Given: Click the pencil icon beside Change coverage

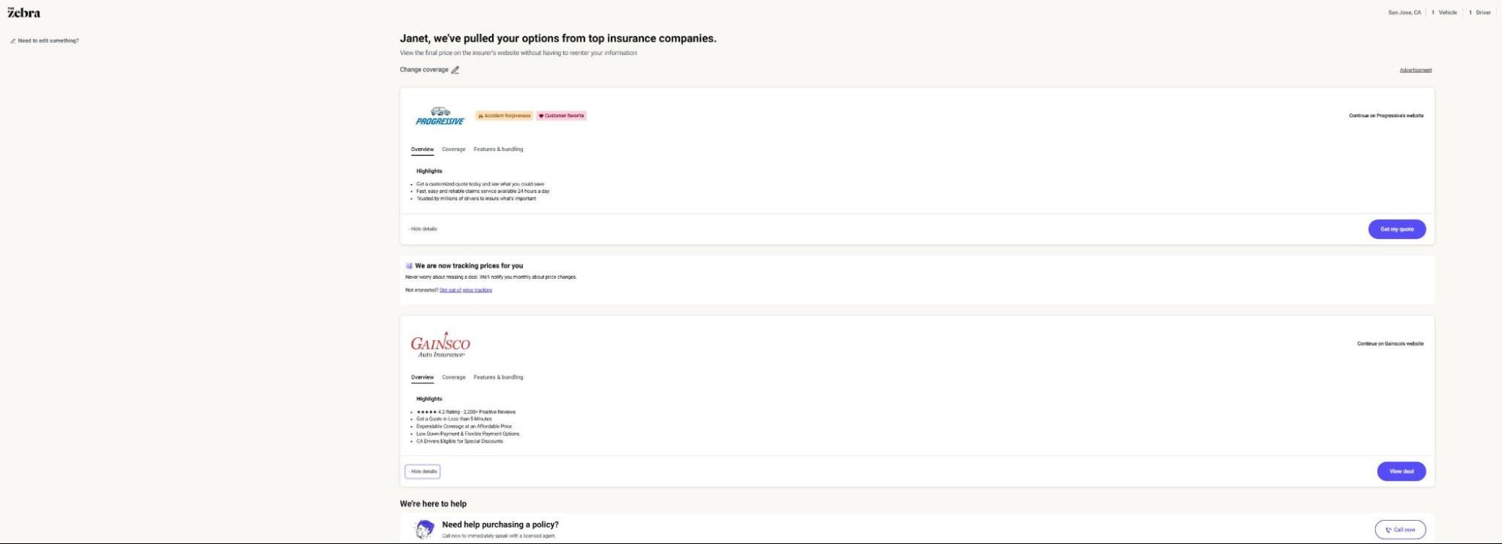Looking at the screenshot, I should click(x=455, y=70).
